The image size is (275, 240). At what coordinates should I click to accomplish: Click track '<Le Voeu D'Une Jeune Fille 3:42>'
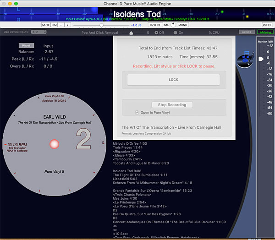pos(140,207)
